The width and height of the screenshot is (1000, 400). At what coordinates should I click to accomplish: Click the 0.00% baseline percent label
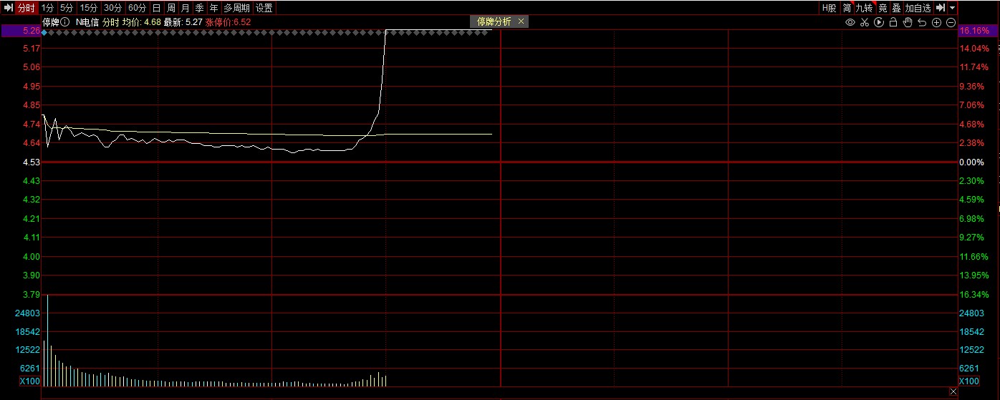pos(973,162)
